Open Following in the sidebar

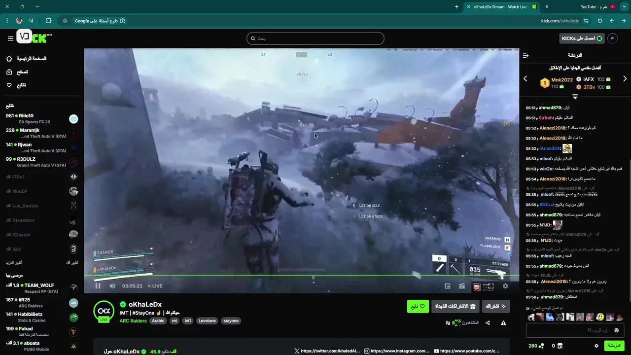click(x=16, y=85)
